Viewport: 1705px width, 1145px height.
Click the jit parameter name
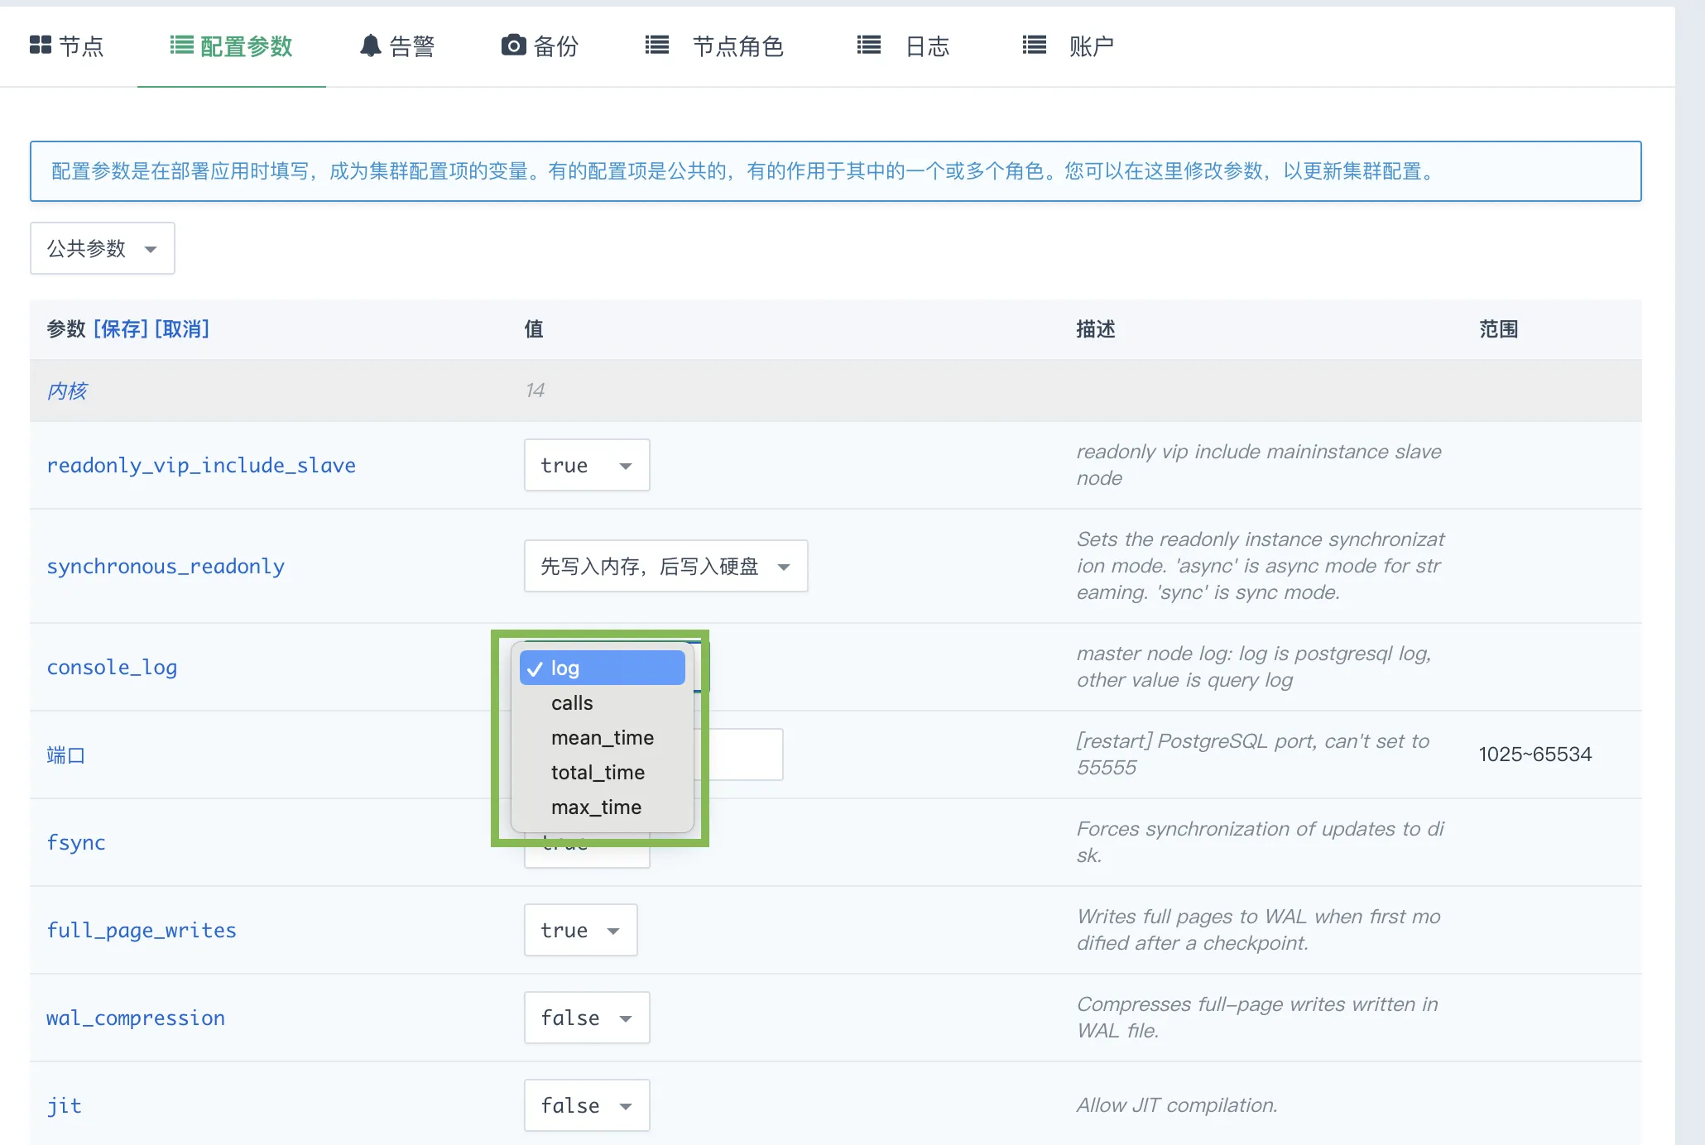[x=64, y=1106]
